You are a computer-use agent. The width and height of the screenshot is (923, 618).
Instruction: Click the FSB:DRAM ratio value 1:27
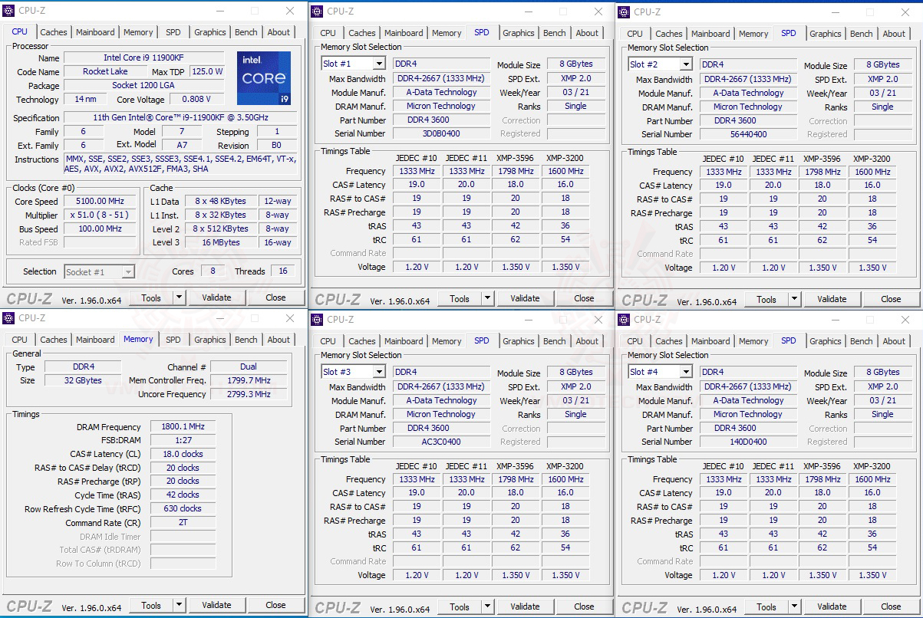(183, 440)
